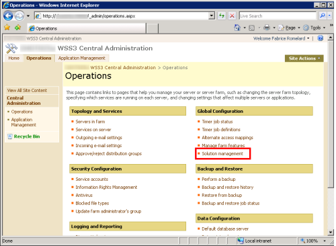Click the Print icon in toolbar
336x246 pixels.
pyautogui.click(x=267, y=28)
